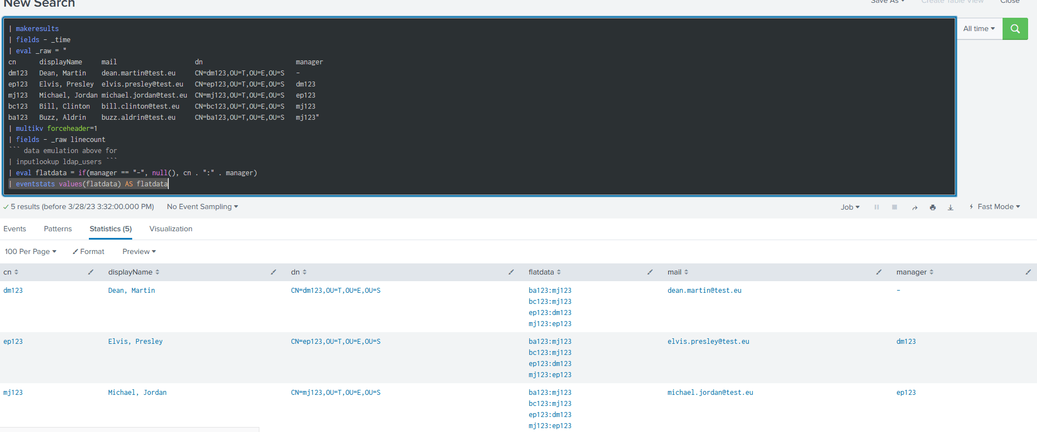Switch to the Events tab

pyautogui.click(x=14, y=229)
